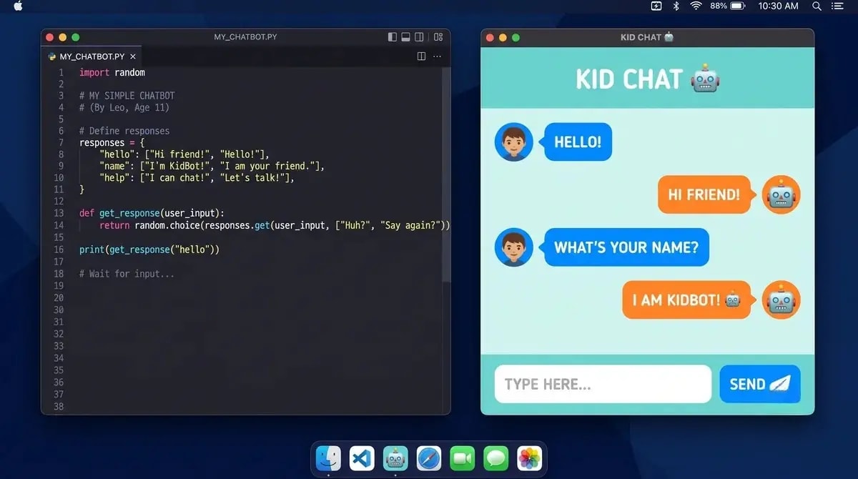This screenshot has width=858, height=479.
Task: Click the editor's vertical scrollbar
Action: click(x=446, y=174)
